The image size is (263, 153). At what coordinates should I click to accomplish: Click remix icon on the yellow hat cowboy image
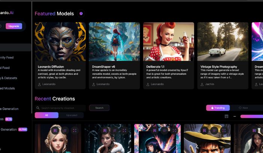pyautogui.click(x=204, y=130)
